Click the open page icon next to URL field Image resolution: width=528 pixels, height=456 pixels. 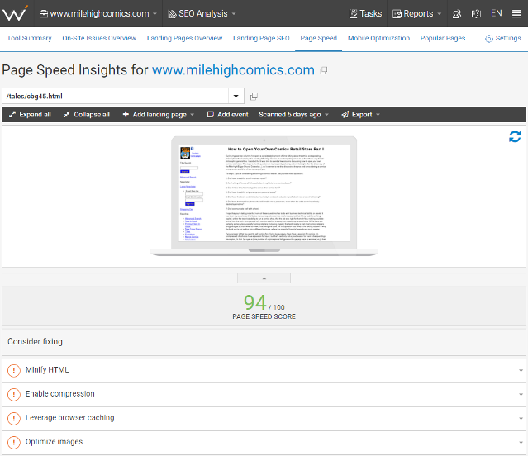pos(254,97)
